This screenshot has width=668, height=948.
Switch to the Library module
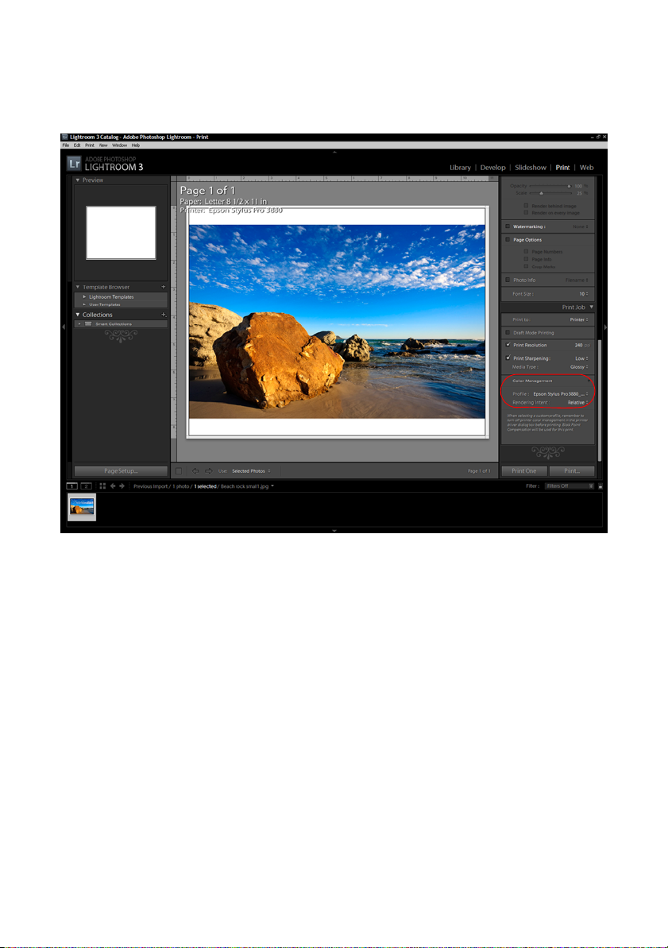click(460, 168)
